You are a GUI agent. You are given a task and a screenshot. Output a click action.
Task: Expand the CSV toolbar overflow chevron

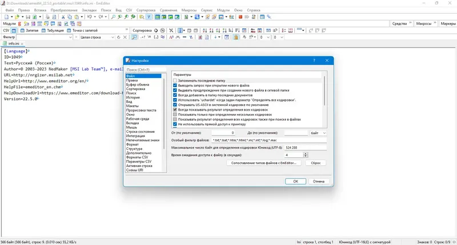coord(127,30)
